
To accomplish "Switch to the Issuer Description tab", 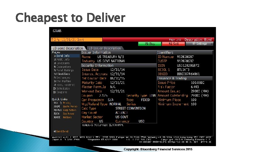I will (x=105, y=48).
